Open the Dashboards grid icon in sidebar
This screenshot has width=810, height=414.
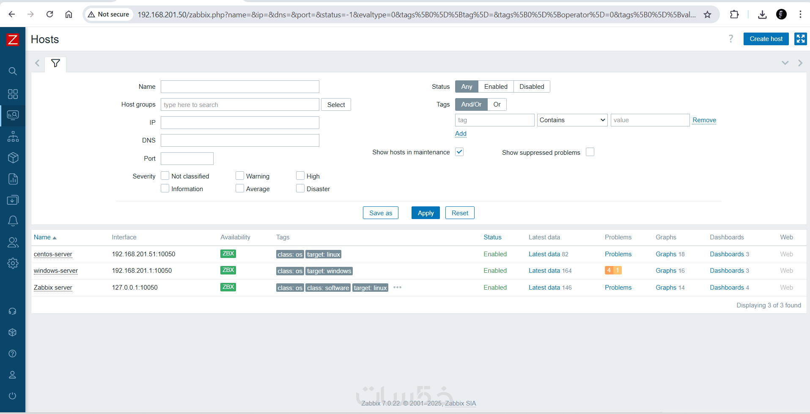click(x=13, y=94)
